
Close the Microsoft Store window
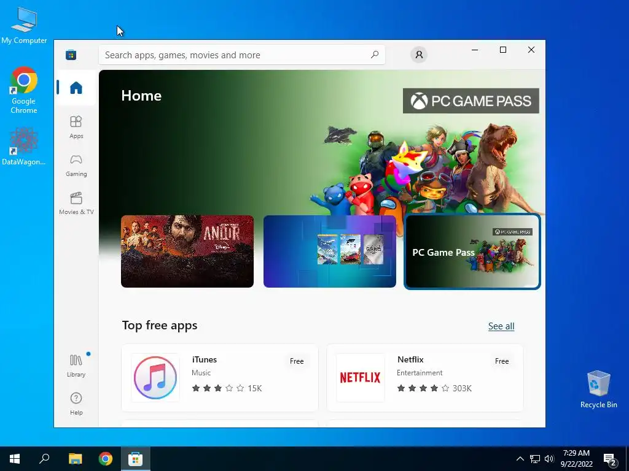[x=531, y=50]
